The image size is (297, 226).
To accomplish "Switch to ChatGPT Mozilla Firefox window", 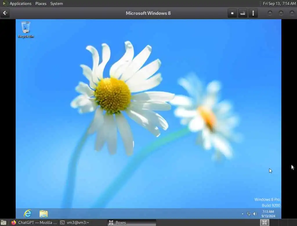I will point(34,223).
